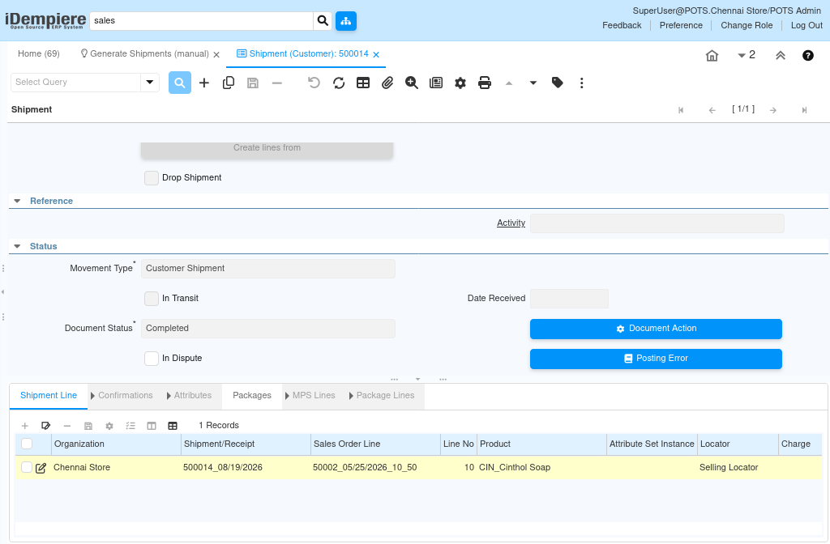Screen dimensions: 830x544
Task: Open the Preference link
Action: pos(681,25)
